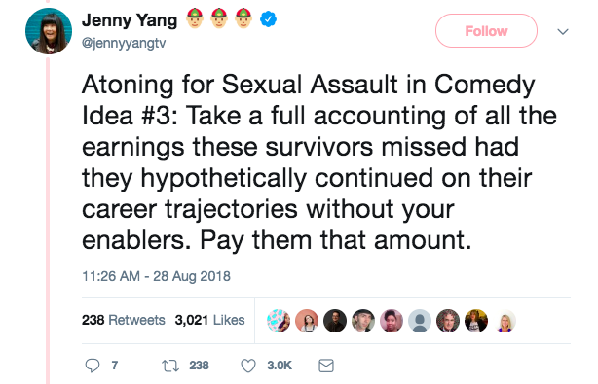Click the blue verified badge
This screenshot has width=598, height=384.
point(268,19)
